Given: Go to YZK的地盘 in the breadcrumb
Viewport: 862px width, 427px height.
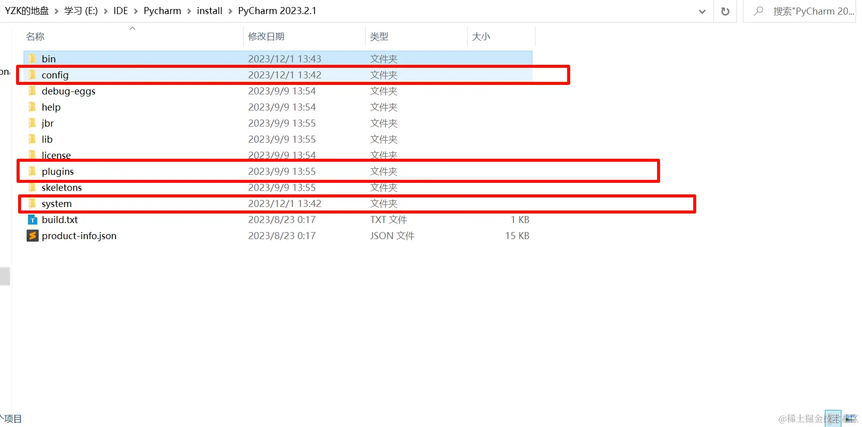Looking at the screenshot, I should click(27, 11).
